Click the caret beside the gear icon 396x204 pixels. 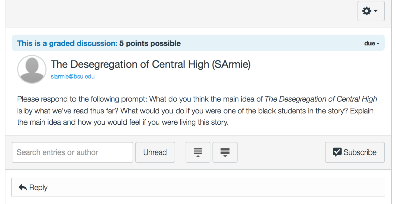(376, 11)
